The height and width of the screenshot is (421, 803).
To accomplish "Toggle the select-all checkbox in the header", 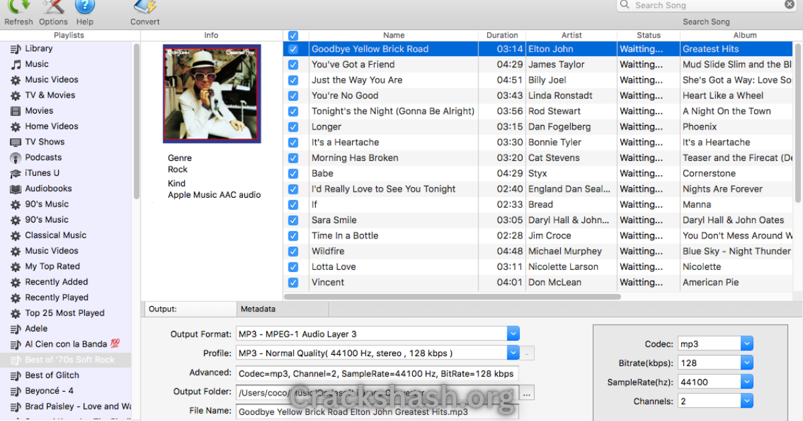I will 292,35.
